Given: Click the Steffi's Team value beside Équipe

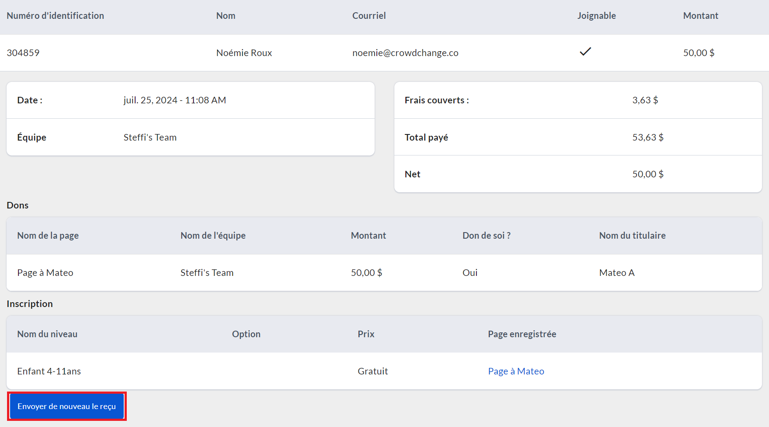Looking at the screenshot, I should pos(150,138).
